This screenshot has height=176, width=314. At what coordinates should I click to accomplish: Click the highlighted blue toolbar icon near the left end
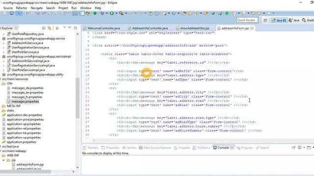(19, 13)
